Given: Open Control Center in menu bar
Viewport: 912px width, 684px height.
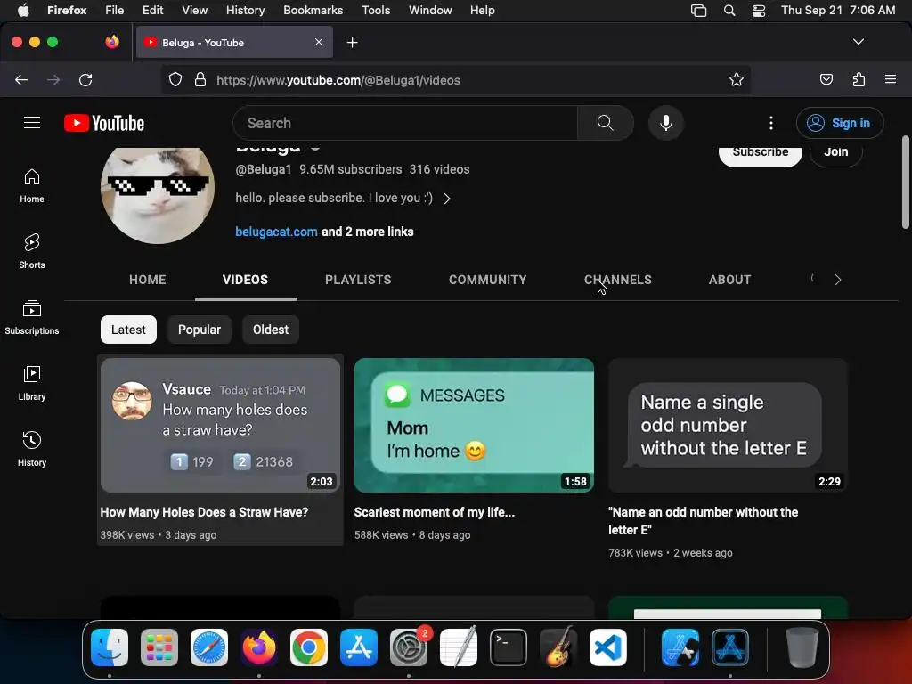Looking at the screenshot, I should pos(759,11).
